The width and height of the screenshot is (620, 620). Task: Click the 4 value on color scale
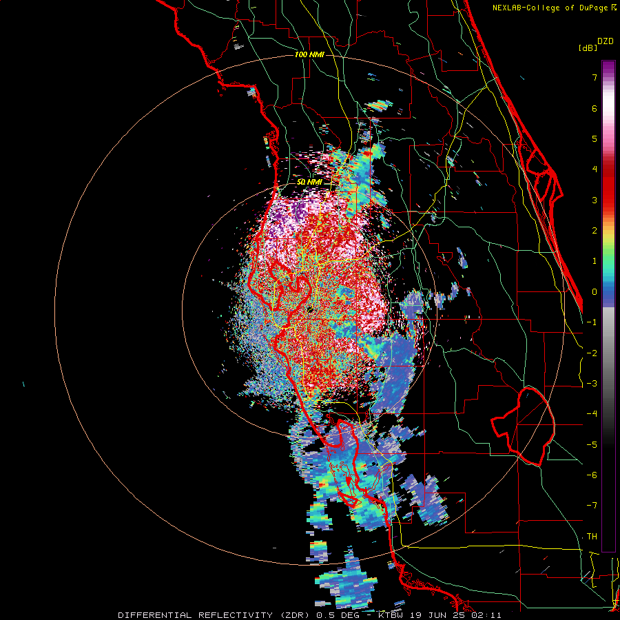[x=595, y=169]
